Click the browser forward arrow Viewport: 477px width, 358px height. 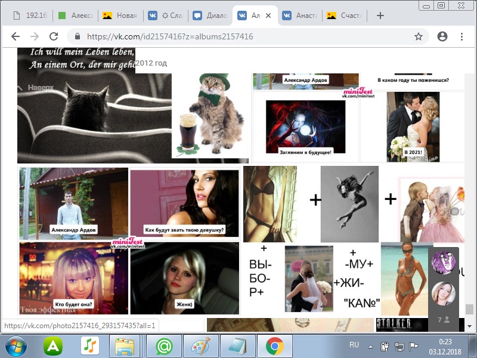(x=35, y=36)
